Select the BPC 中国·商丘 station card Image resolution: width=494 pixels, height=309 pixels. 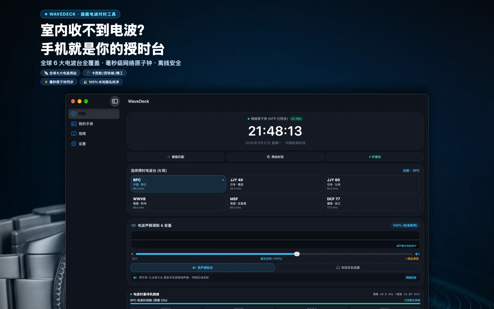178,184
